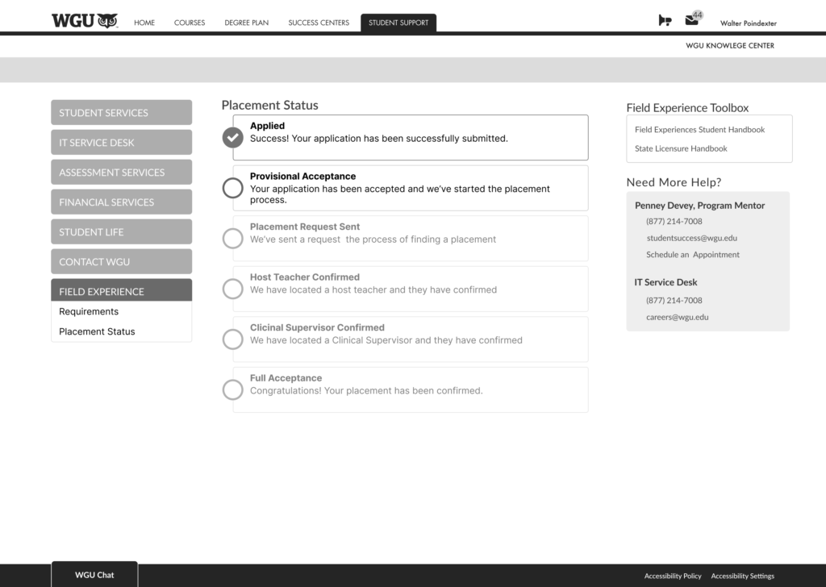Screen dimensions: 826x587
Task: Open Walter Poindexter user menu
Action: 748,23
